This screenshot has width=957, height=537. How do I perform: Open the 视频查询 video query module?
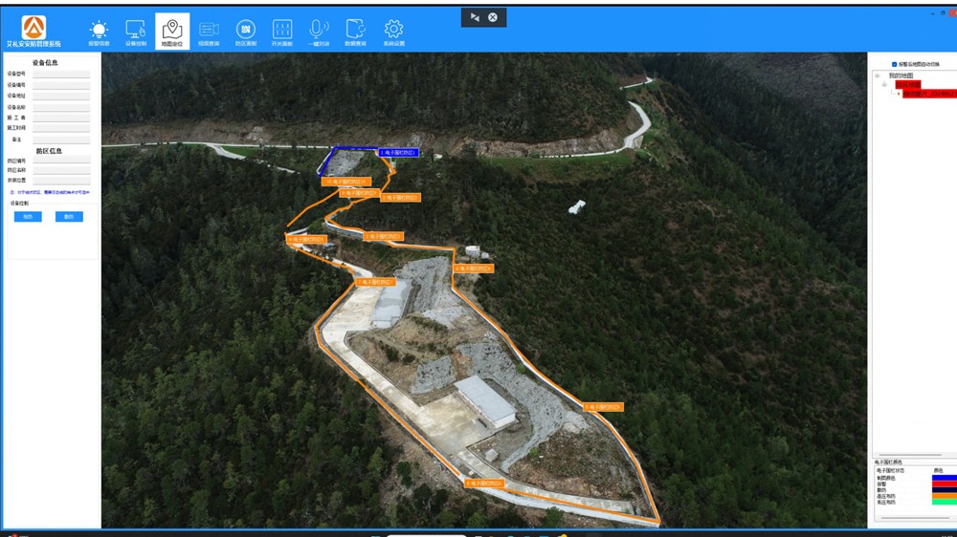click(209, 32)
